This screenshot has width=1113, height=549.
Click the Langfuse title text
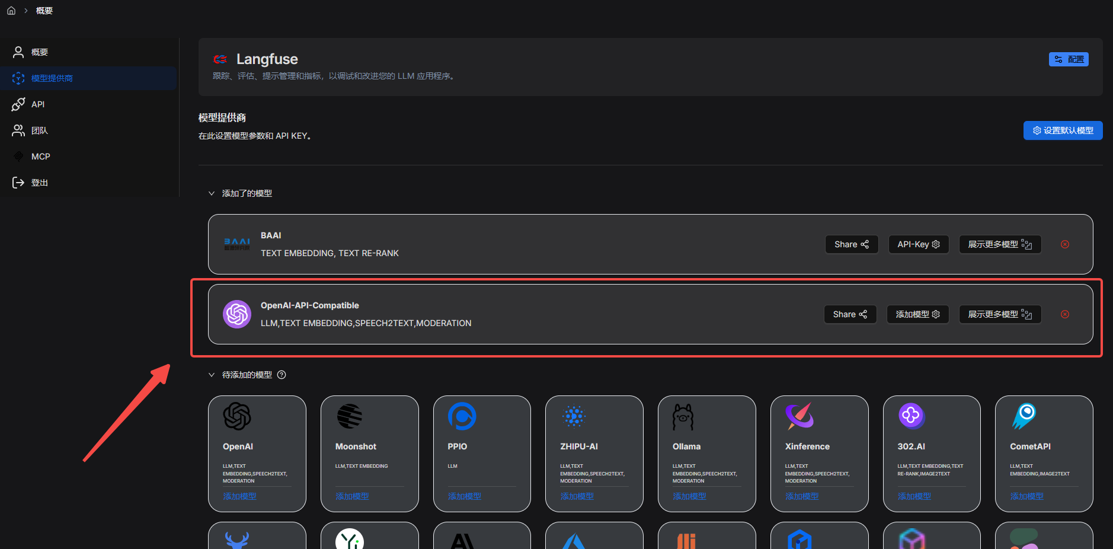pos(267,59)
